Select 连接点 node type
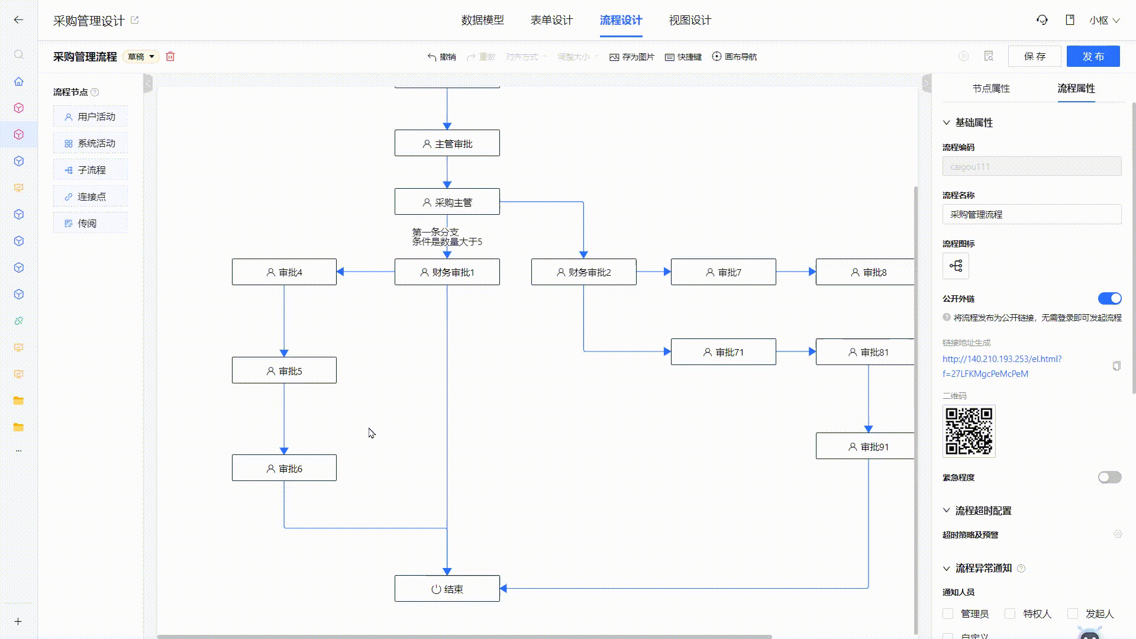1136x639 pixels. [x=90, y=196]
